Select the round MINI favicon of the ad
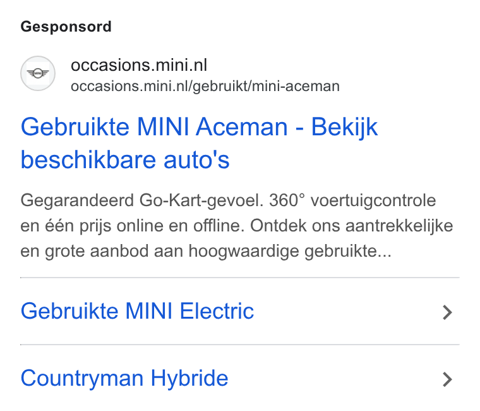480x411 pixels. [38, 73]
